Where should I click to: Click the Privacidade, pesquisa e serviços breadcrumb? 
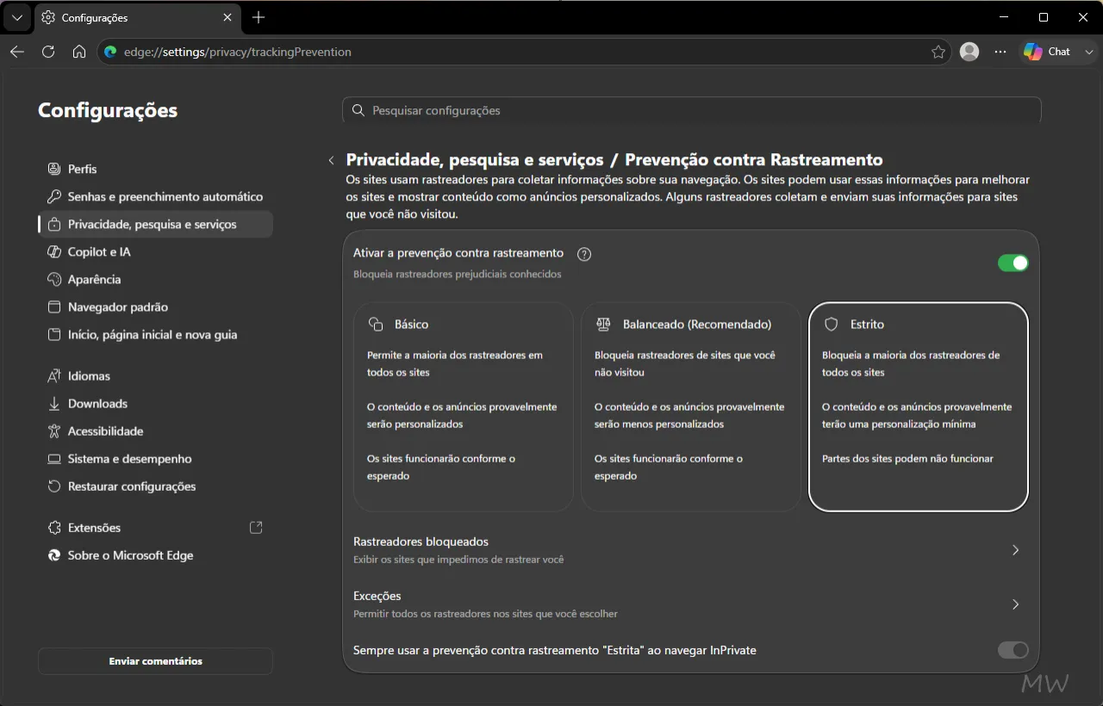coord(475,159)
